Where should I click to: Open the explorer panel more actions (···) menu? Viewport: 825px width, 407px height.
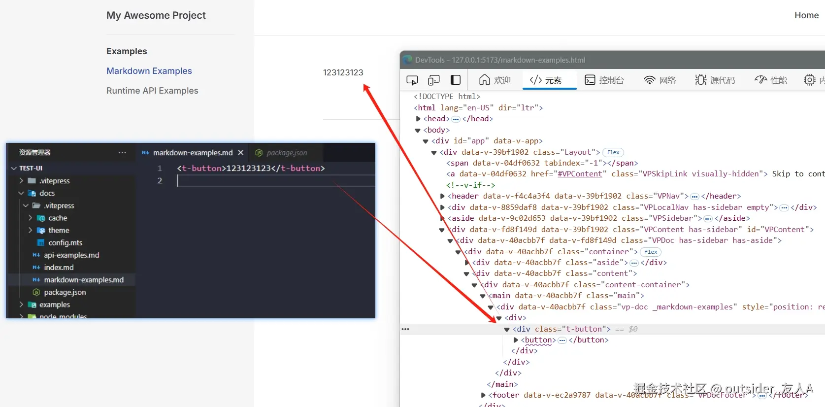click(x=122, y=153)
